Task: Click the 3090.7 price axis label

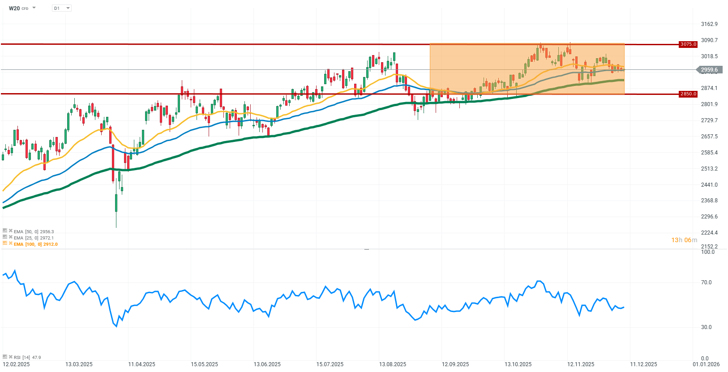Action: coord(709,40)
